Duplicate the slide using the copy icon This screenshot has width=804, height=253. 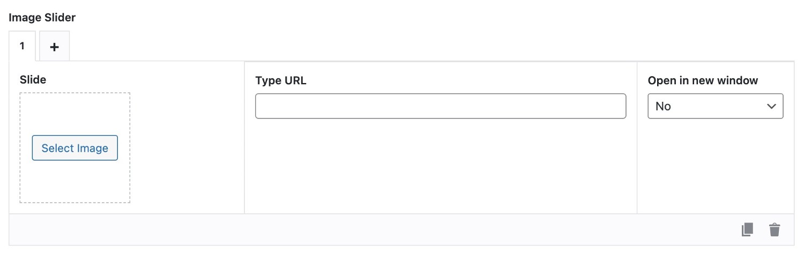click(747, 230)
